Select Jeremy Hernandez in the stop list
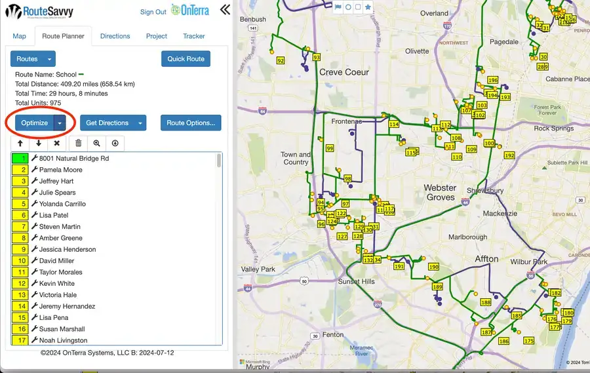Viewport: 590px width, 373px height. tap(67, 306)
